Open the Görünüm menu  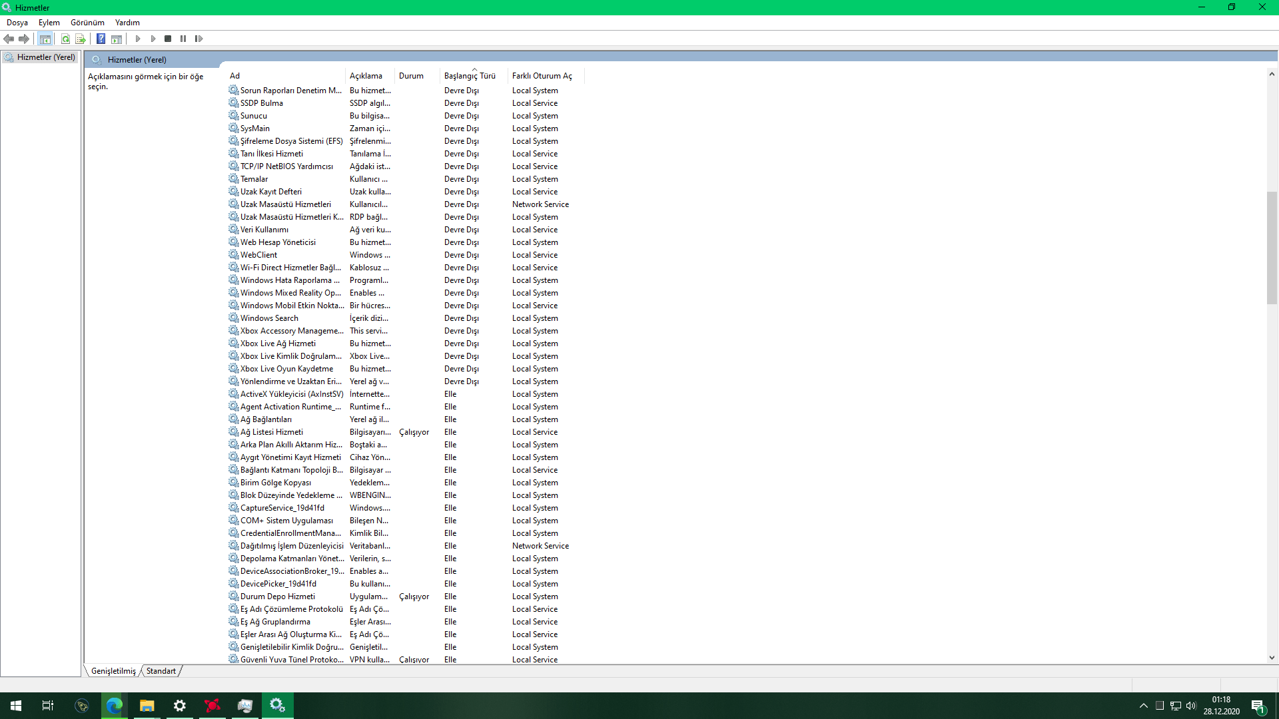click(87, 23)
